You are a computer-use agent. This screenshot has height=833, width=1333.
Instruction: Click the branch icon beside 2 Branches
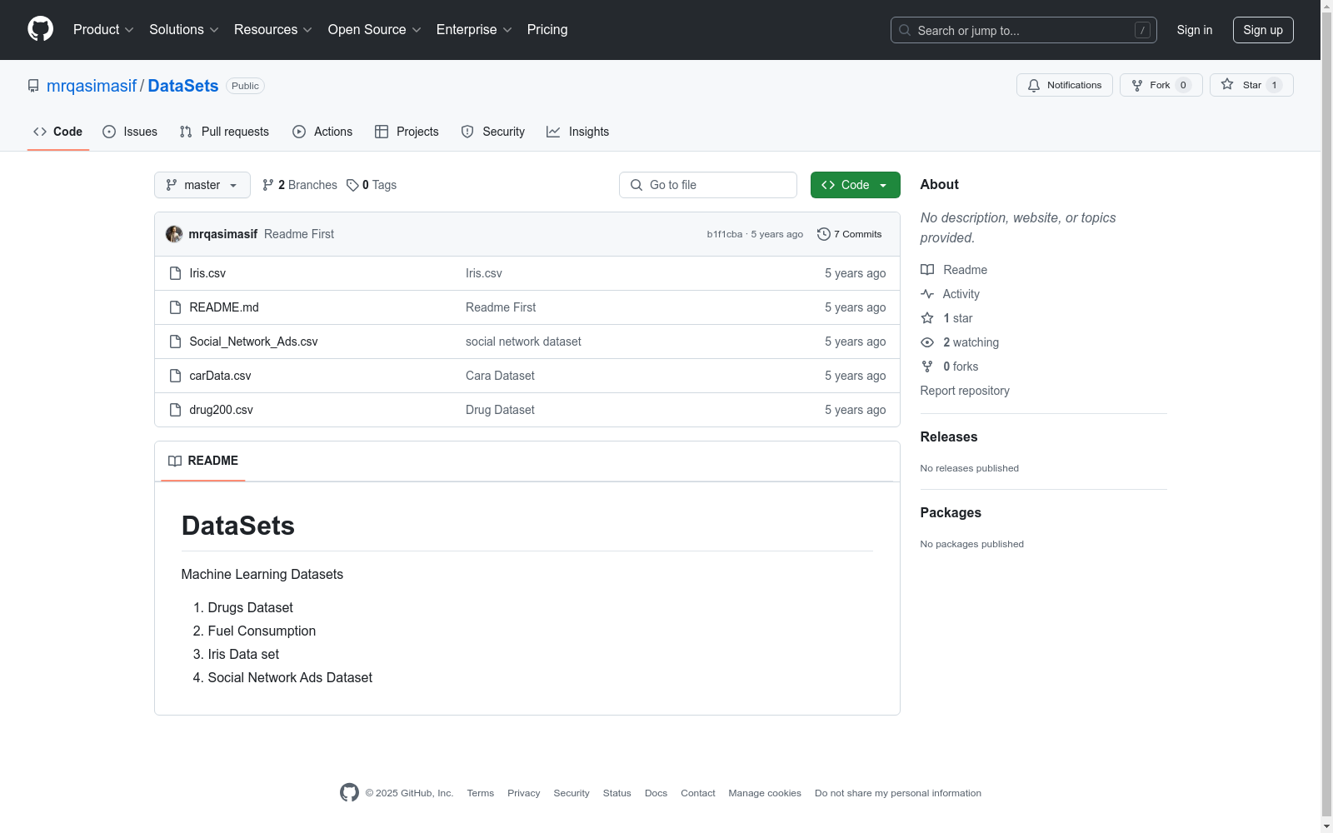(x=268, y=185)
